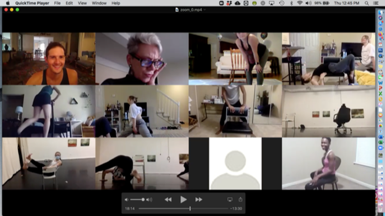Toggle the remaining time display -13:30
The height and width of the screenshot is (216, 385).
tap(237, 208)
